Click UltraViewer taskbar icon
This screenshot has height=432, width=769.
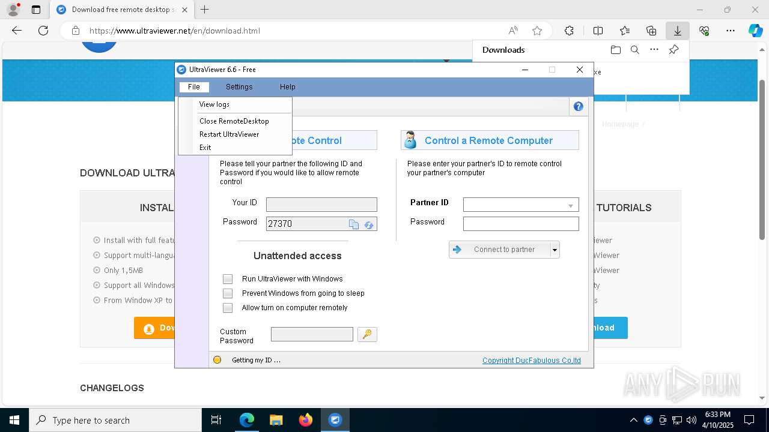tap(335, 420)
